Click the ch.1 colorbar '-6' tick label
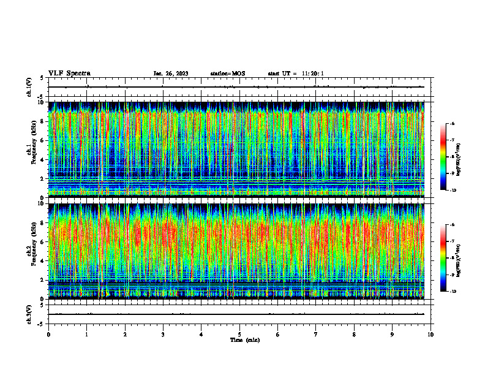Viewport: 485px width, 375px height. point(451,123)
